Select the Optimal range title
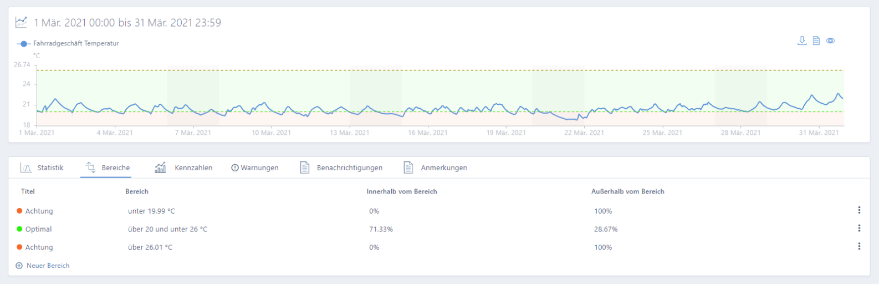 [38, 229]
